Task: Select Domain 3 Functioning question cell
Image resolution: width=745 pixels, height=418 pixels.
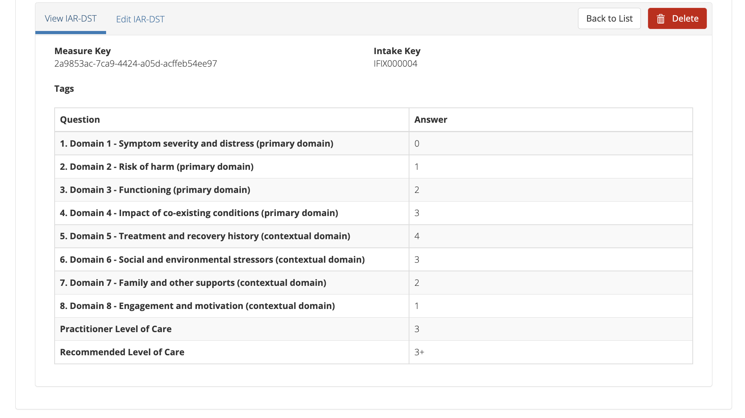Action: (x=232, y=190)
